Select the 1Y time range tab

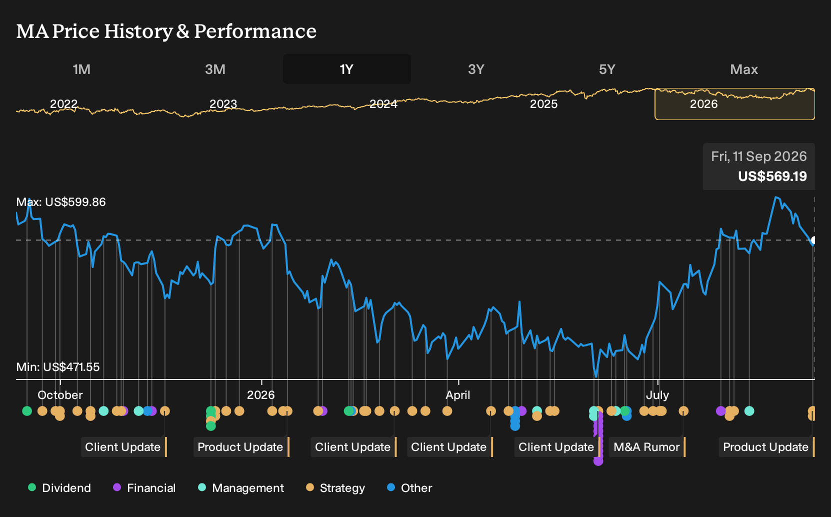[x=346, y=69]
